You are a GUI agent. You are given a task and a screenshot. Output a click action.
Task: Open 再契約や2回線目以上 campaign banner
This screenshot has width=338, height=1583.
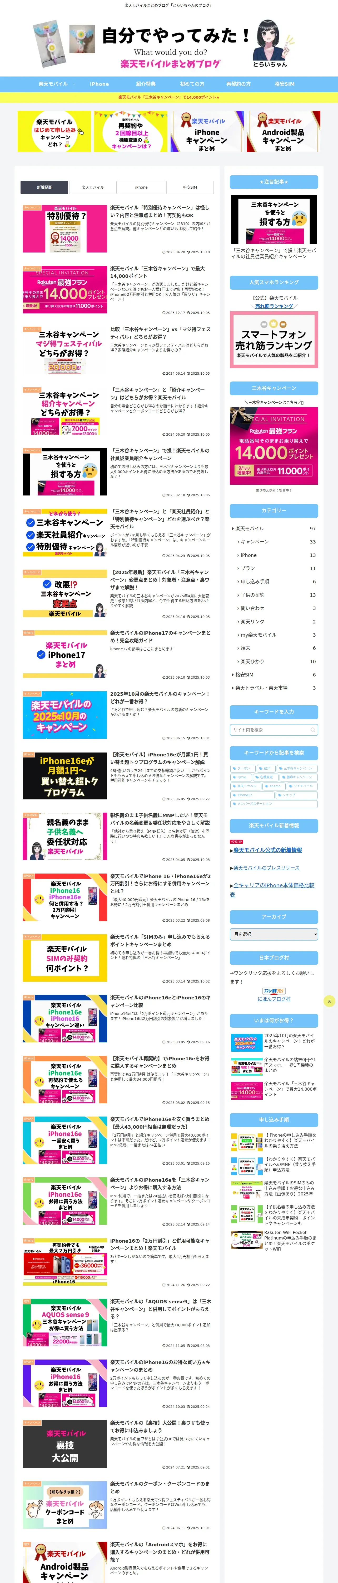(x=131, y=131)
